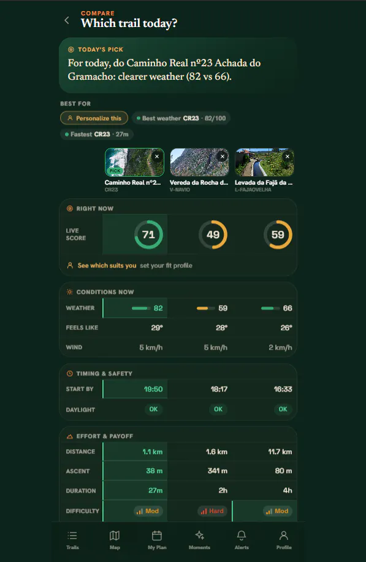The height and width of the screenshot is (562, 366).
Task: Click trail code label L-FAJAOVELHA
Action: pyautogui.click(x=253, y=190)
